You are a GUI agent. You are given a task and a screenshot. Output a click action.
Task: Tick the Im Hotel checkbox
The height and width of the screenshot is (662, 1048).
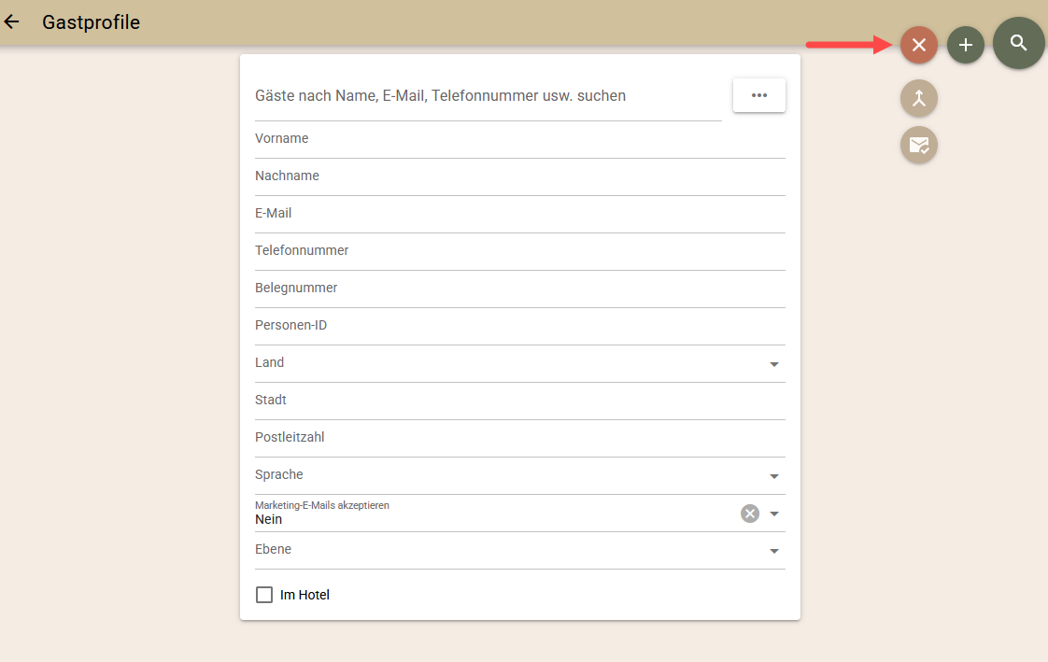pyautogui.click(x=264, y=595)
